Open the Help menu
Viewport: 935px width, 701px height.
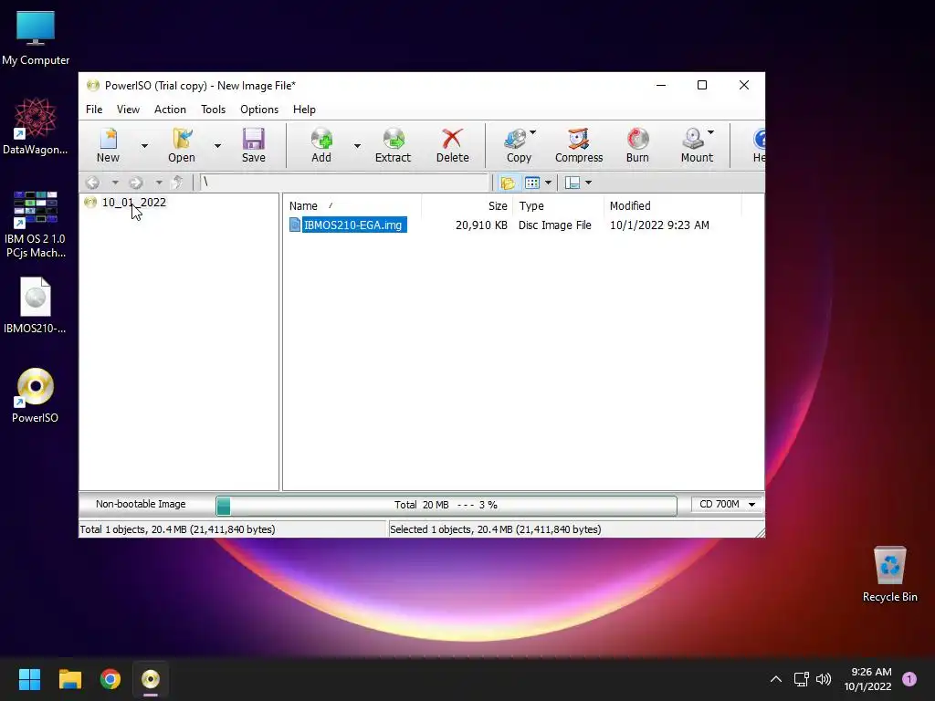304,110
